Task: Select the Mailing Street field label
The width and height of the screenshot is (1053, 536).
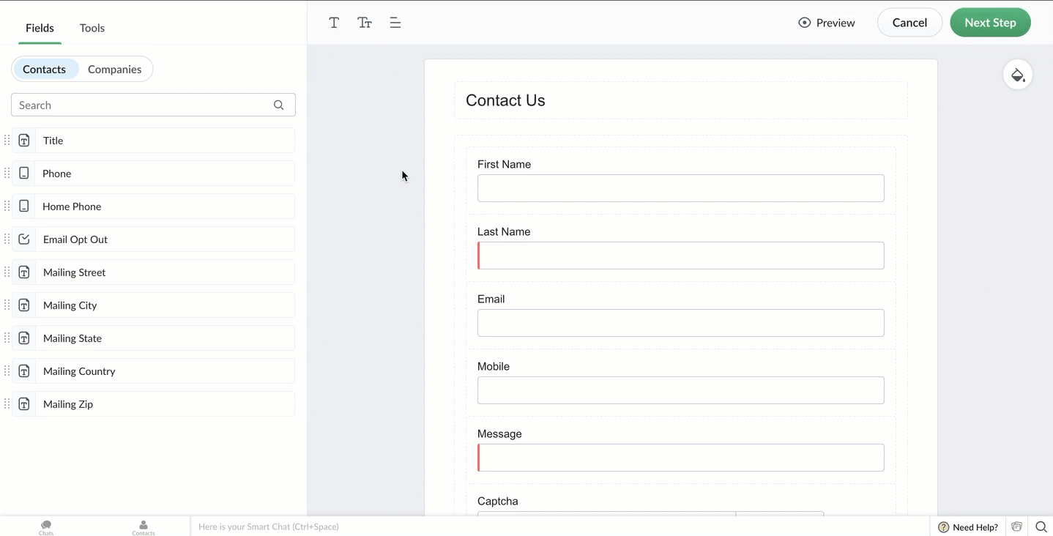Action: [x=74, y=272]
